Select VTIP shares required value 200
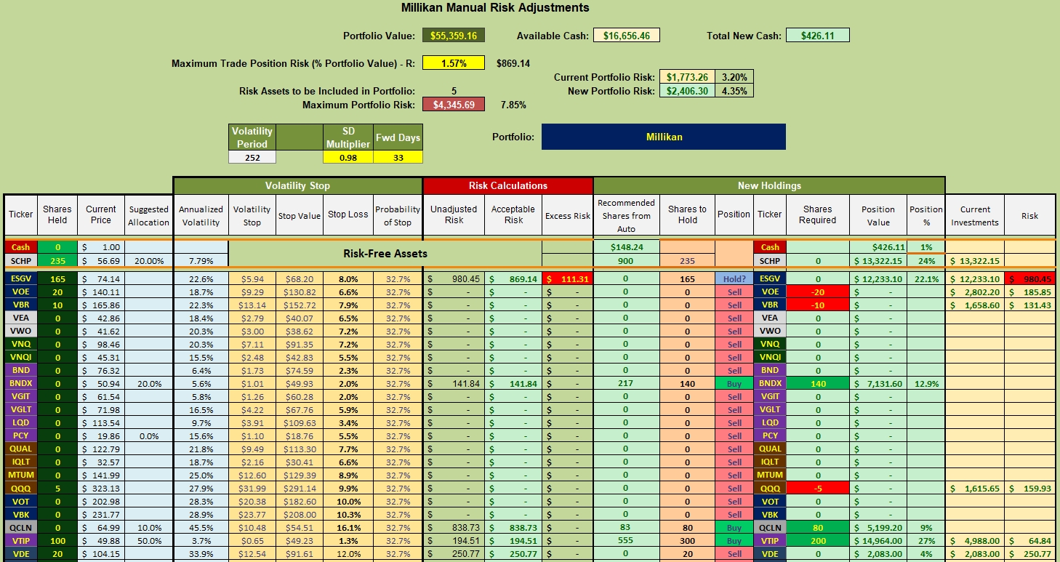Viewport: 1060px width, 562px height. (x=818, y=540)
